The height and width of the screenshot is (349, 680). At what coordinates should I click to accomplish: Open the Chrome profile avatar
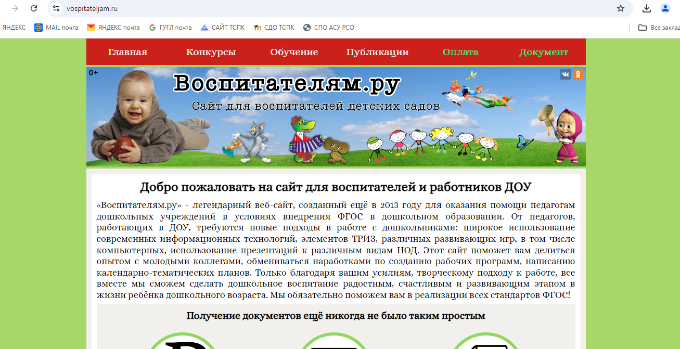(665, 8)
